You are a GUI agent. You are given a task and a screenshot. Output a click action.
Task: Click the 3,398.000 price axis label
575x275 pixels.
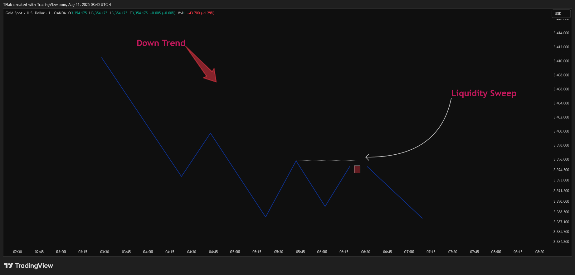[561, 145]
